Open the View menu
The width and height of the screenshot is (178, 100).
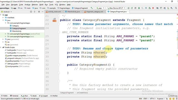tap(8, 5)
